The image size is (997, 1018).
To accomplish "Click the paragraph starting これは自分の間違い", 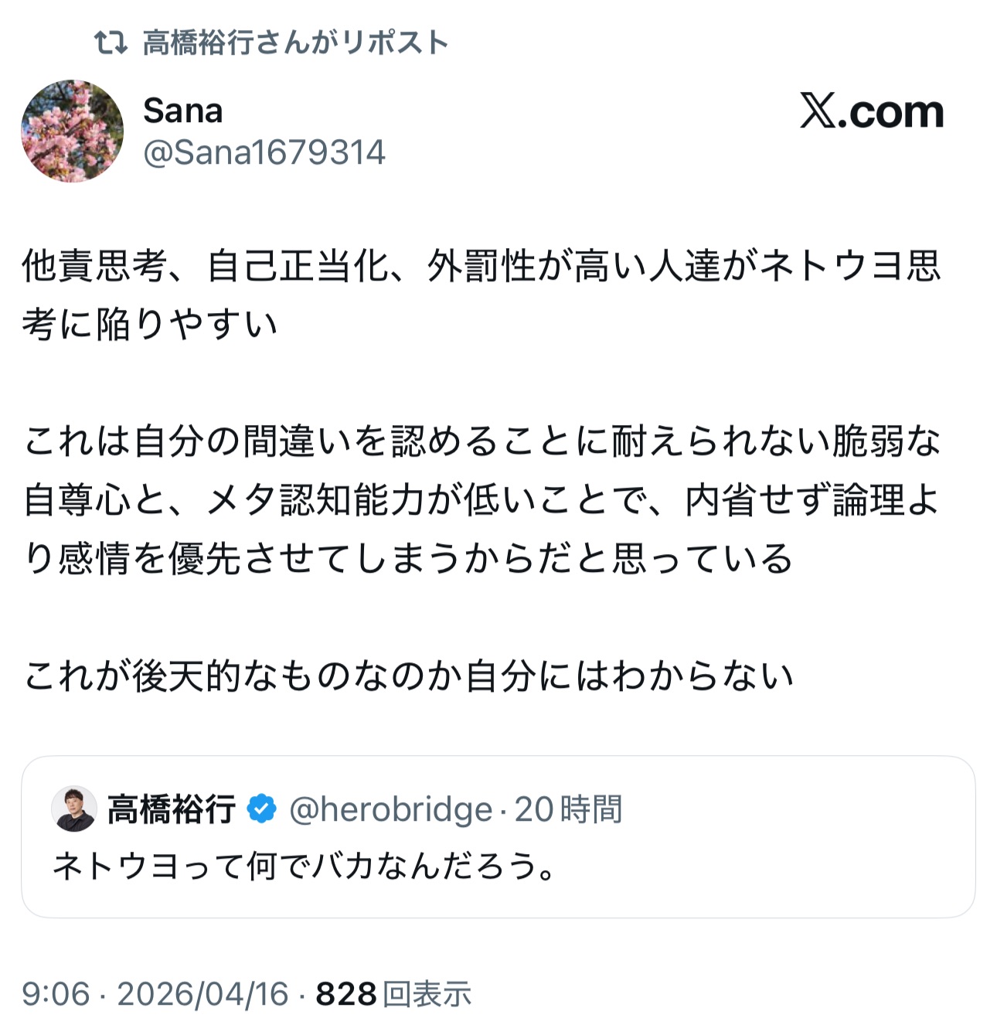I will tap(479, 500).
